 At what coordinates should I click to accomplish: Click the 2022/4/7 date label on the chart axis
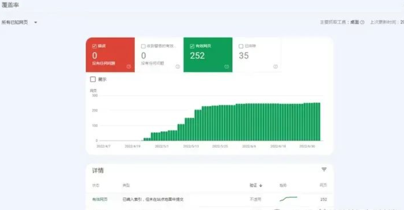103,146
